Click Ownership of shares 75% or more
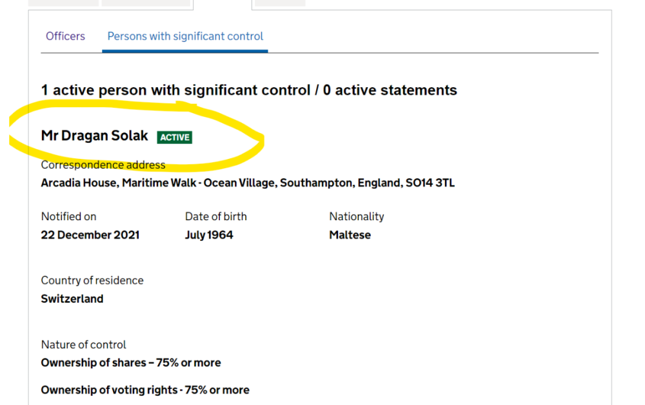 point(131,363)
